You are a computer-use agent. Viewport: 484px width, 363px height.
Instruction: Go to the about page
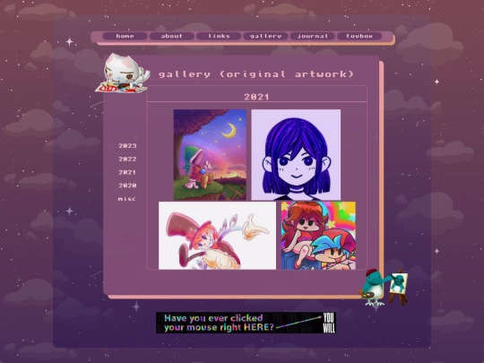pos(171,36)
